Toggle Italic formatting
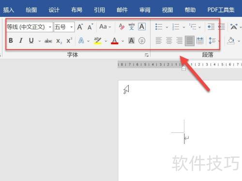Screen dimensions: 242x181 21,40
